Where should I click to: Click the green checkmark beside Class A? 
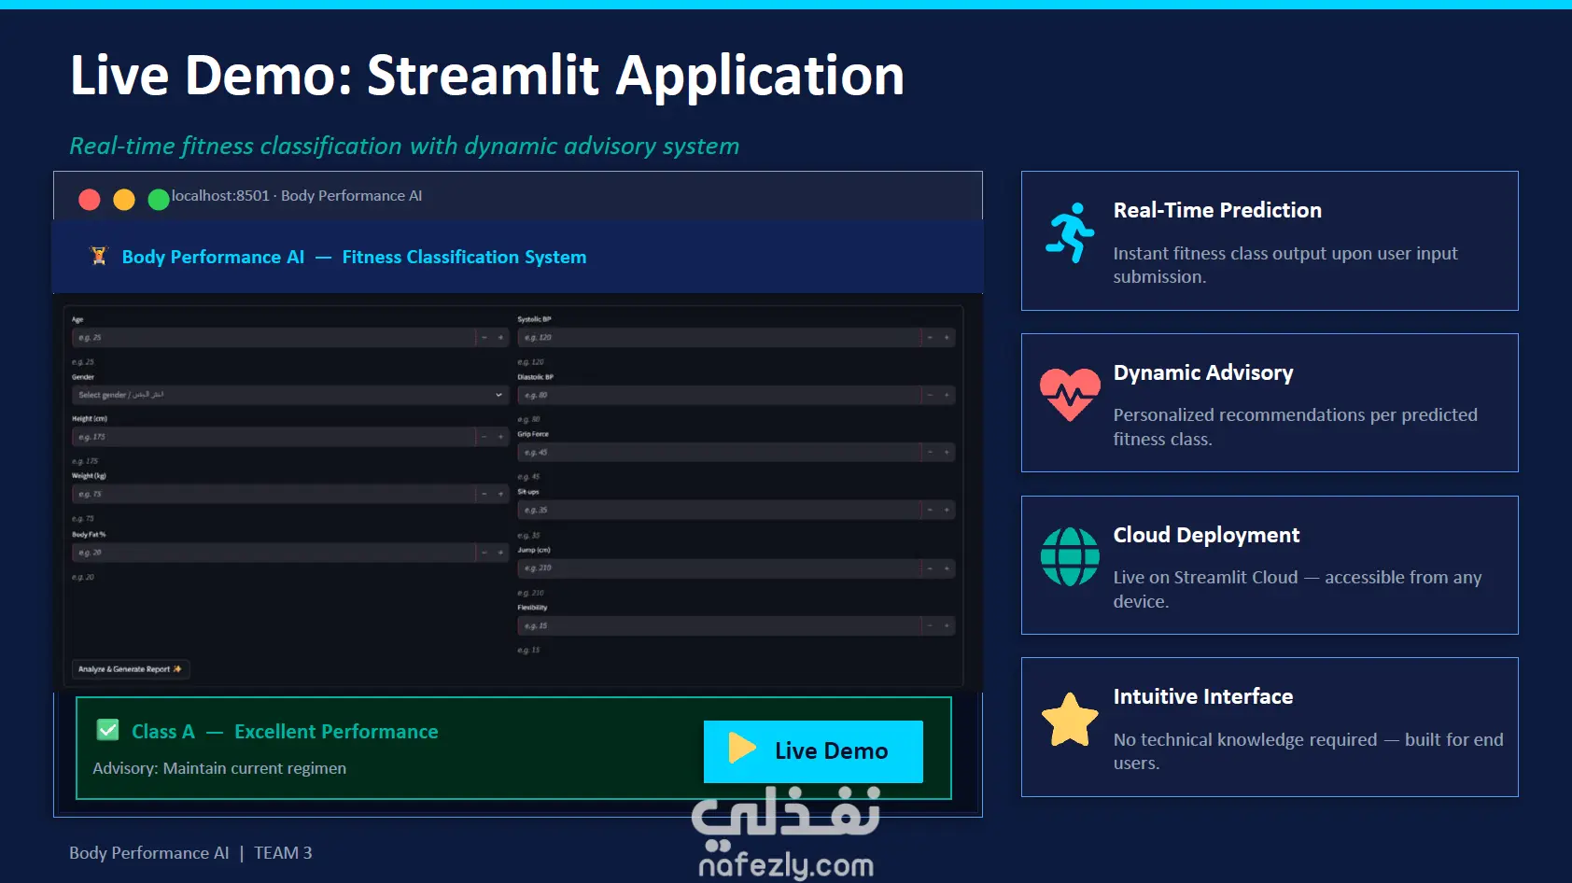pyautogui.click(x=108, y=730)
